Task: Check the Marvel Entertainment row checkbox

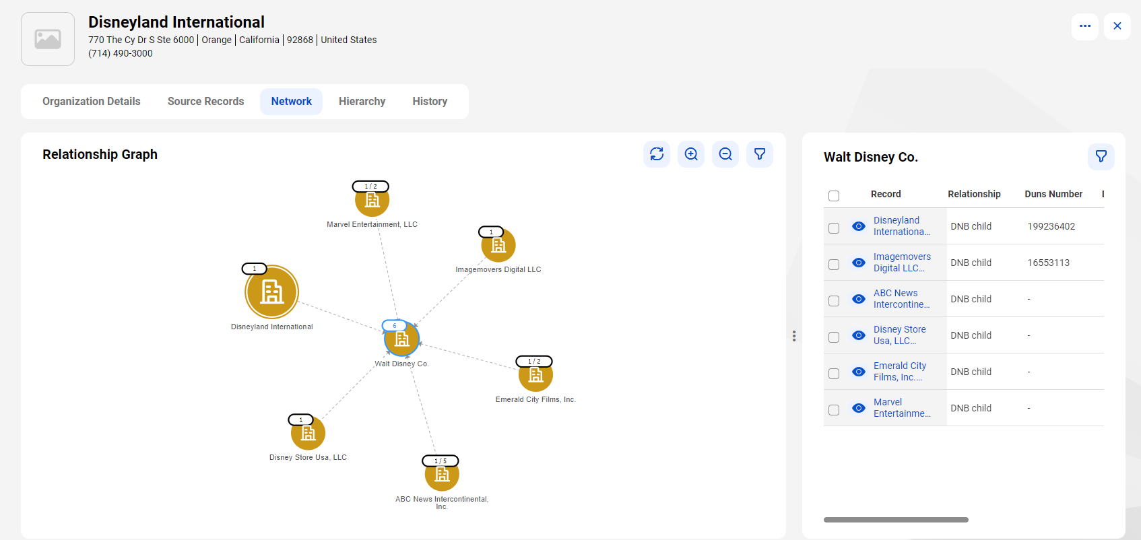Action: pos(834,410)
